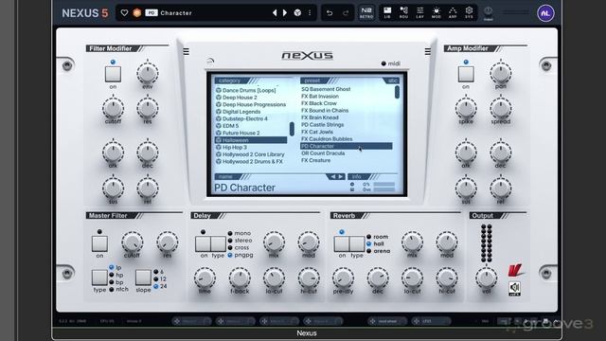The height and width of the screenshot is (341, 606).
Task: Click the category list scrollbar handle
Action: pyautogui.click(x=292, y=129)
